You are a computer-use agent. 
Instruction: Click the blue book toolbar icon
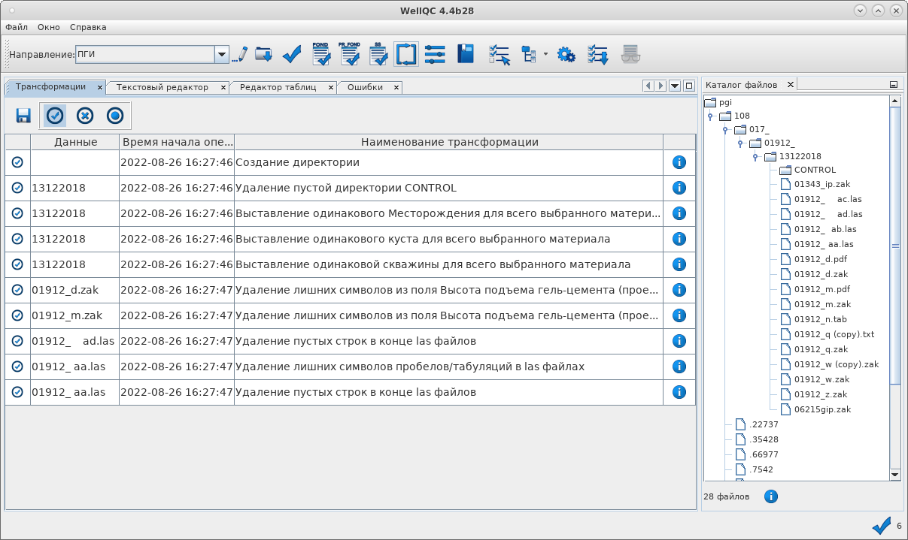466,54
